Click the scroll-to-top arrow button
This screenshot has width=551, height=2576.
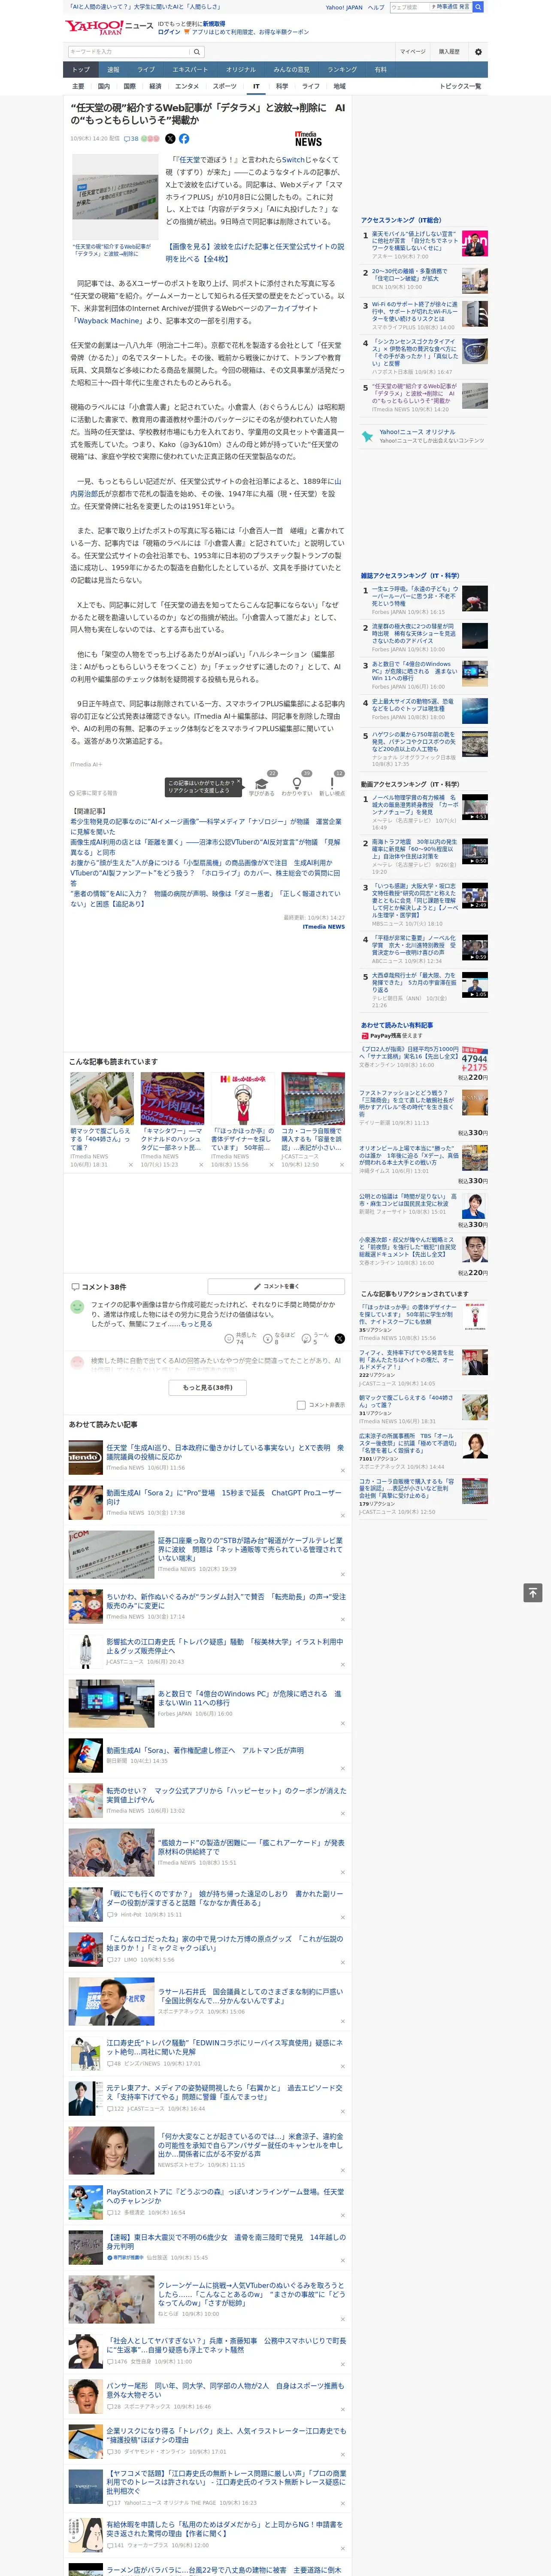point(533,1592)
